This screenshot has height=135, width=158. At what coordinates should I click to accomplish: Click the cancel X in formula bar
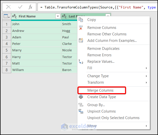(9, 7)
